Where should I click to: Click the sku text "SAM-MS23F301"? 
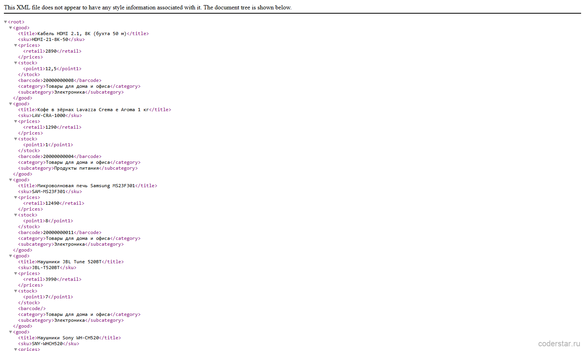pyautogui.click(x=49, y=191)
